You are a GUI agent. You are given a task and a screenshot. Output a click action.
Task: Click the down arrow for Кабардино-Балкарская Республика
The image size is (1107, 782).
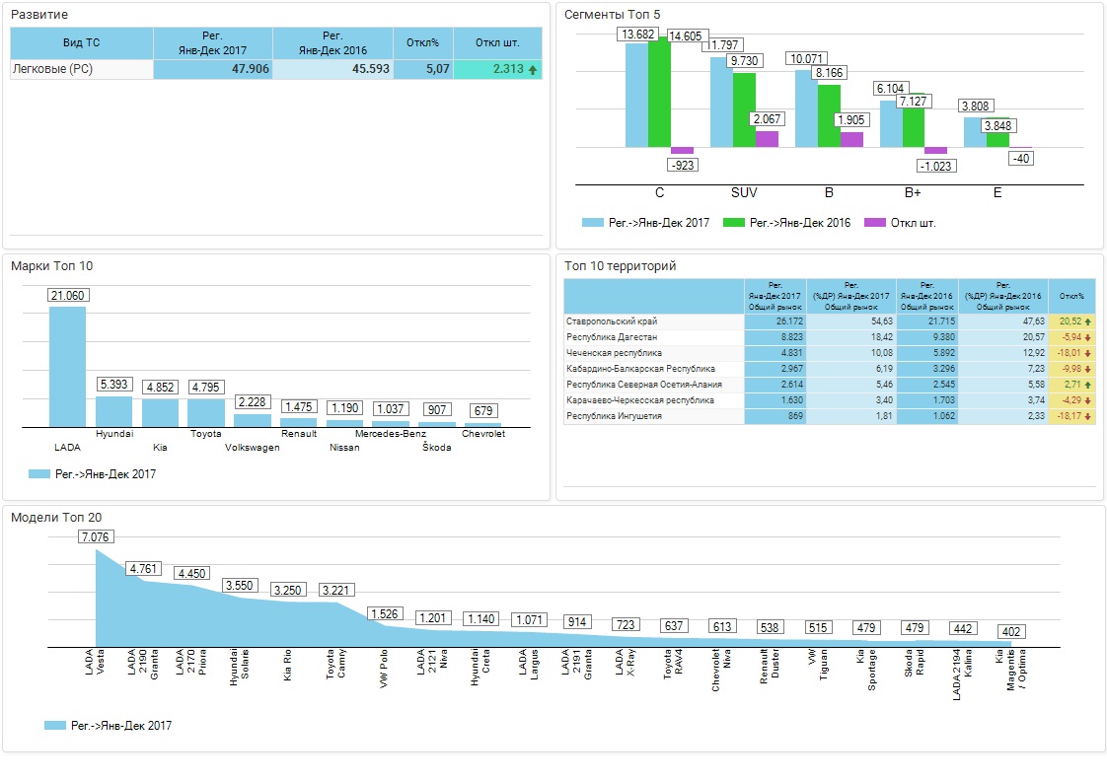(1087, 369)
